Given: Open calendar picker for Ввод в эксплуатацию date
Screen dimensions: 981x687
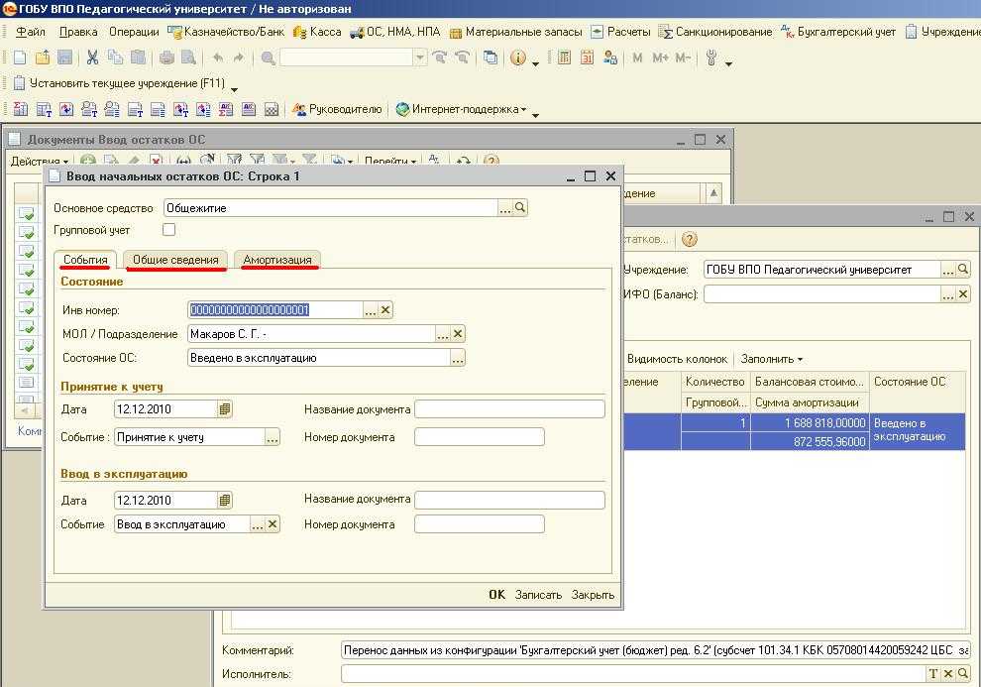Looking at the screenshot, I should (225, 500).
